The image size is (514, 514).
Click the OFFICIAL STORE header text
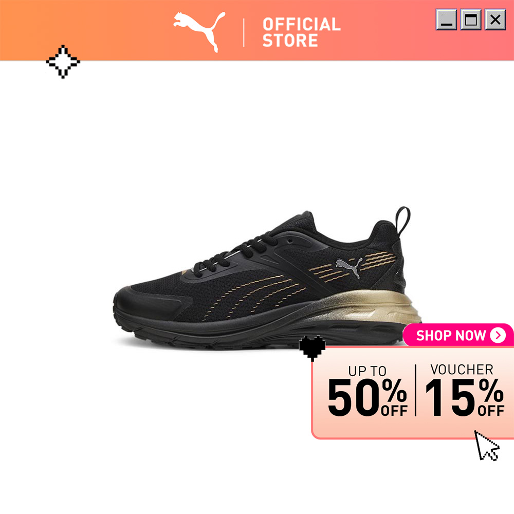coord(301,32)
